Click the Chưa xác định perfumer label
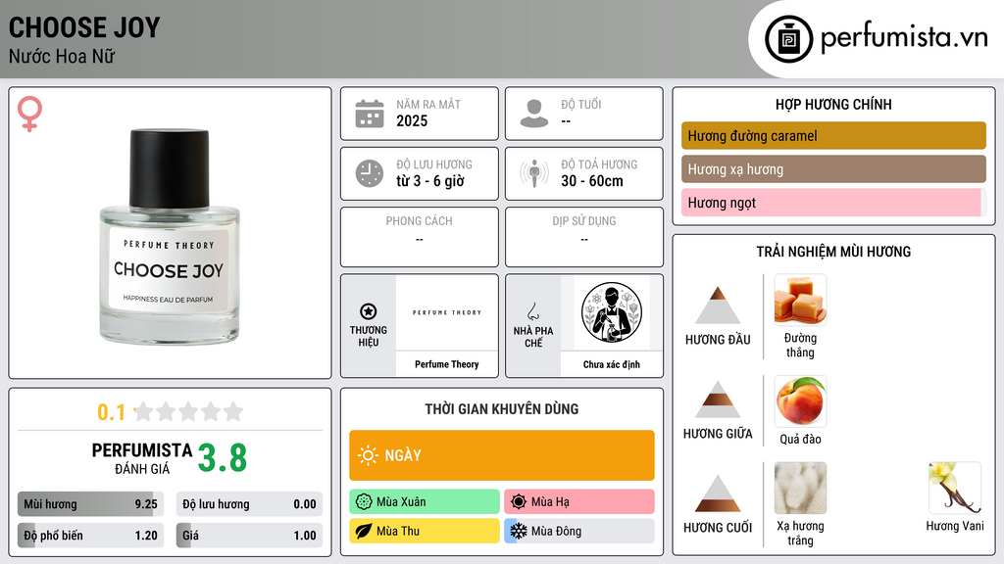1004x564 pixels. [612, 364]
